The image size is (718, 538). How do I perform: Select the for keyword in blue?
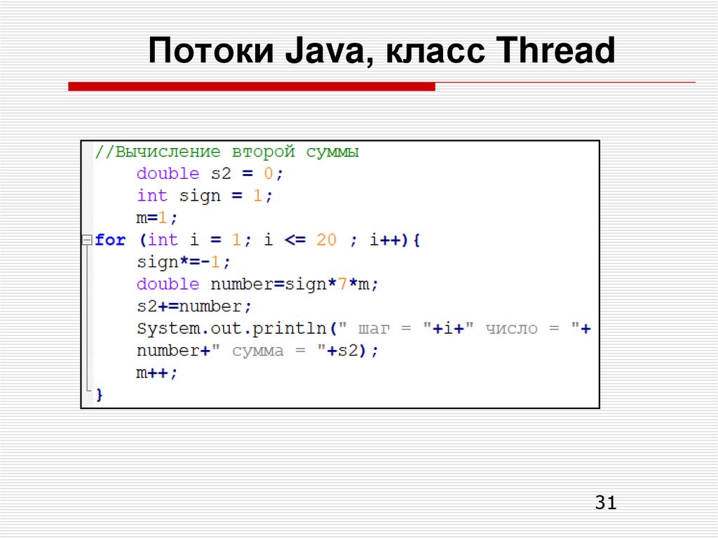pos(111,240)
